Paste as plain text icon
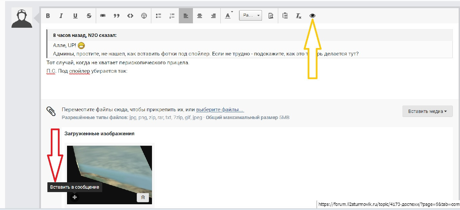The height and width of the screenshot is (210, 460). (285, 16)
